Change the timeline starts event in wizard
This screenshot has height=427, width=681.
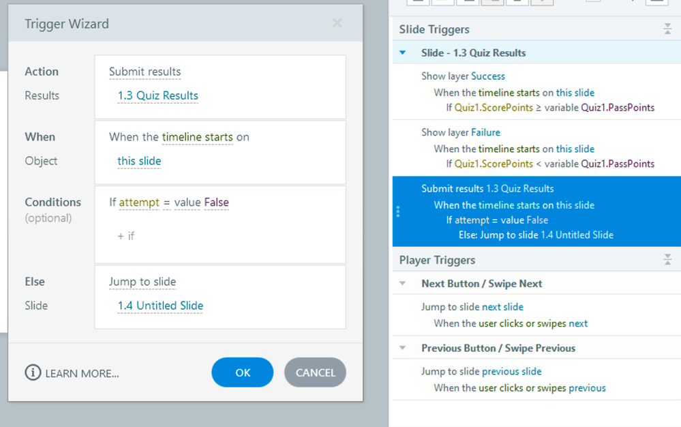click(x=197, y=137)
